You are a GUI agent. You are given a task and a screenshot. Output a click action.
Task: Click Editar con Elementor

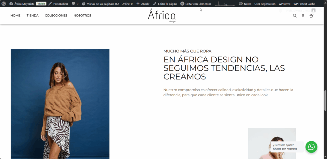(x=196, y=4)
